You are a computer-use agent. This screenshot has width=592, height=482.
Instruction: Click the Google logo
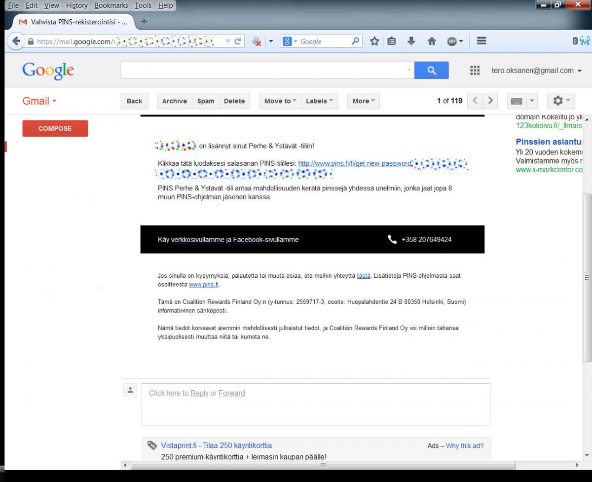point(48,71)
